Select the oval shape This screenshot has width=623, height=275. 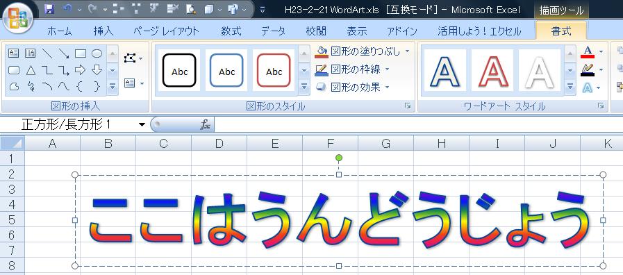pyautogui.click(x=97, y=53)
